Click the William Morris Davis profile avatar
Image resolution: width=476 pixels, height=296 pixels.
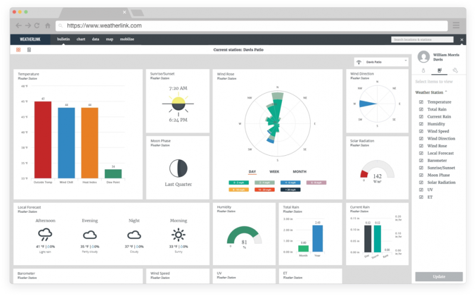(424, 56)
